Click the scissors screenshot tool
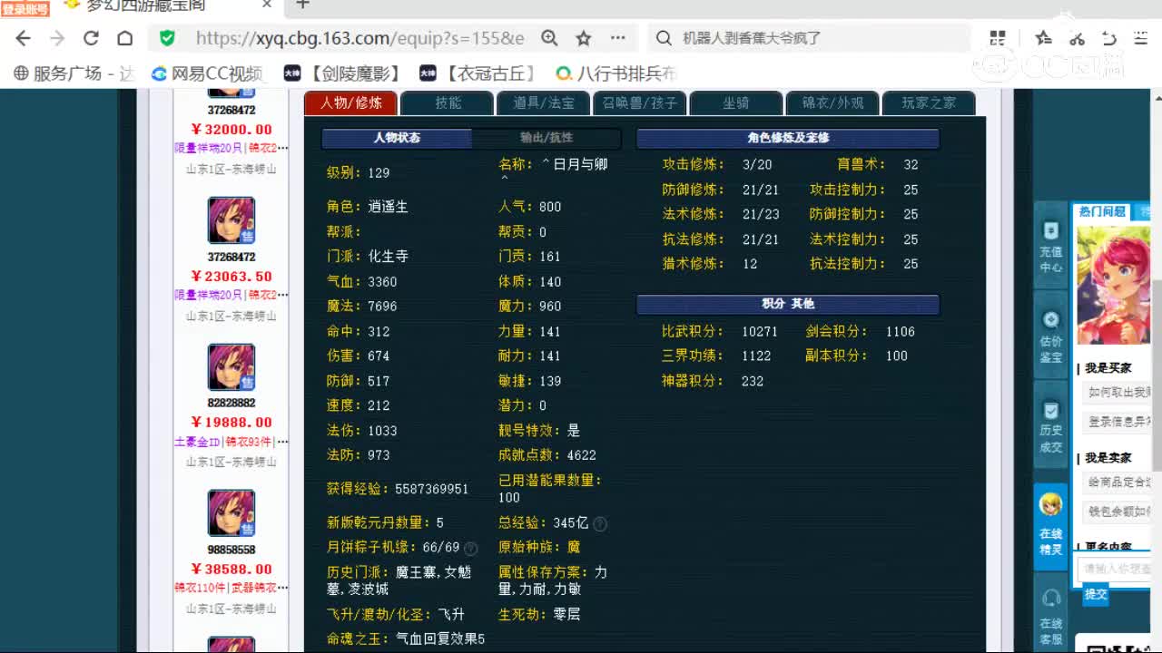 pos(1077,38)
